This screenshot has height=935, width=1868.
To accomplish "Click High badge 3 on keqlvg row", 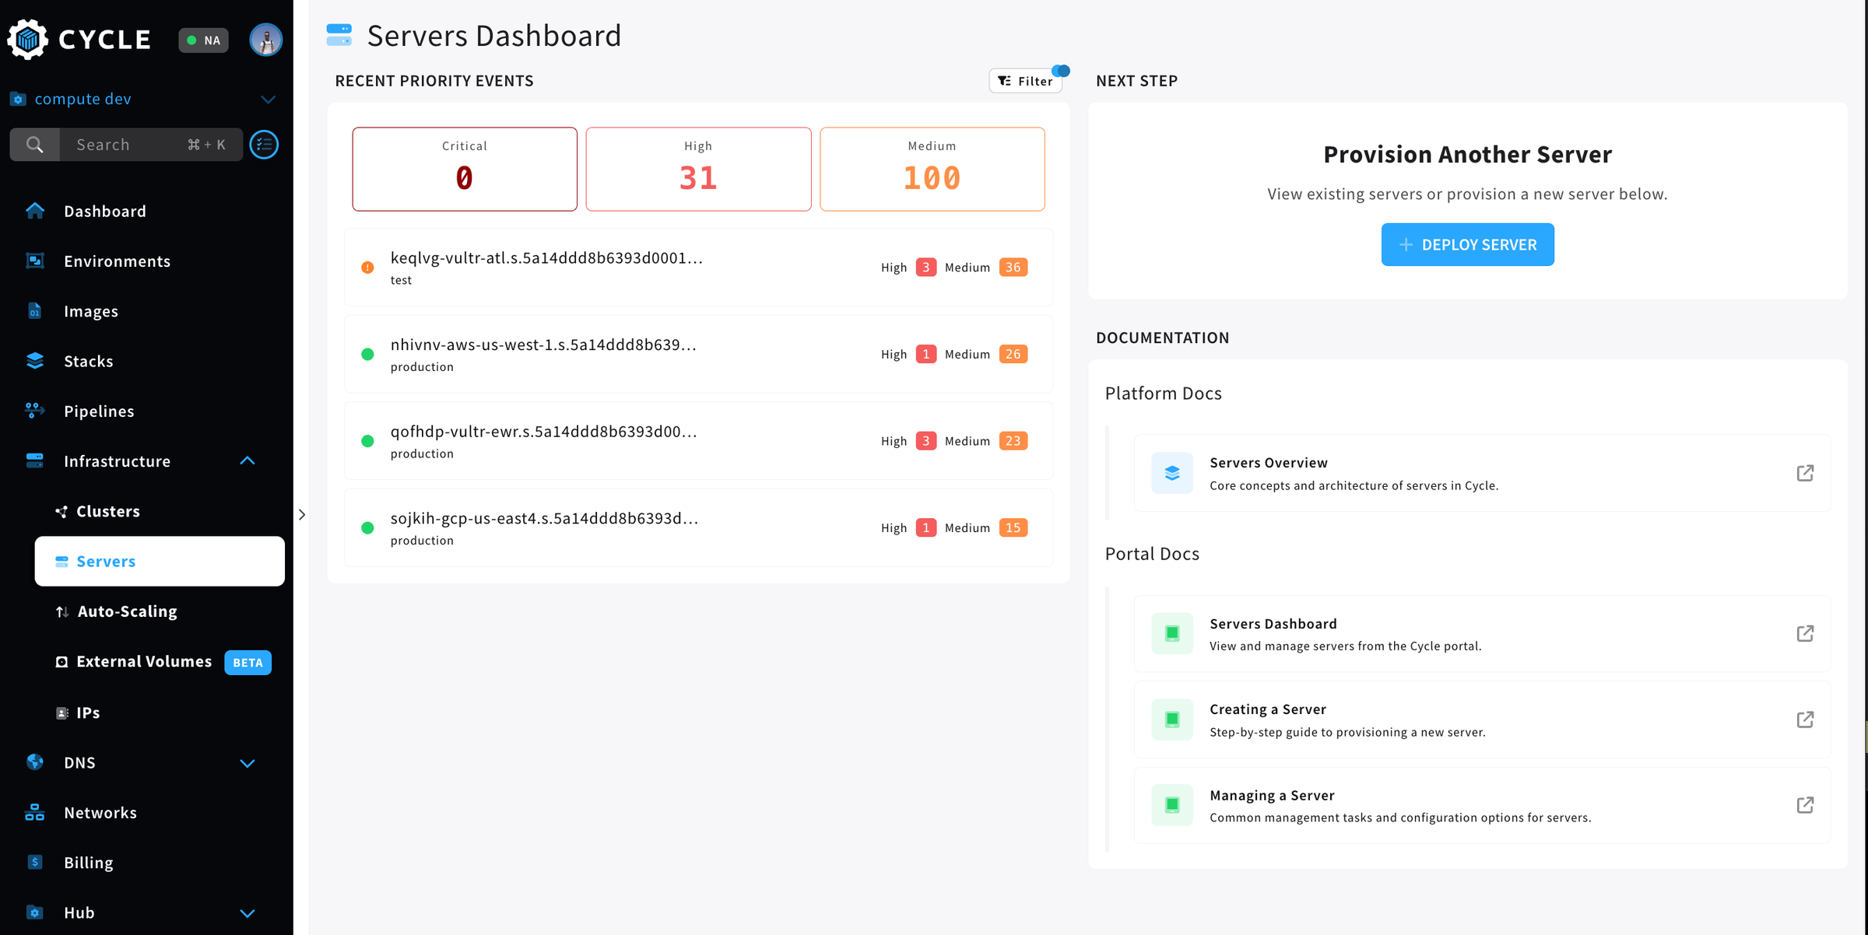I will click(x=926, y=267).
